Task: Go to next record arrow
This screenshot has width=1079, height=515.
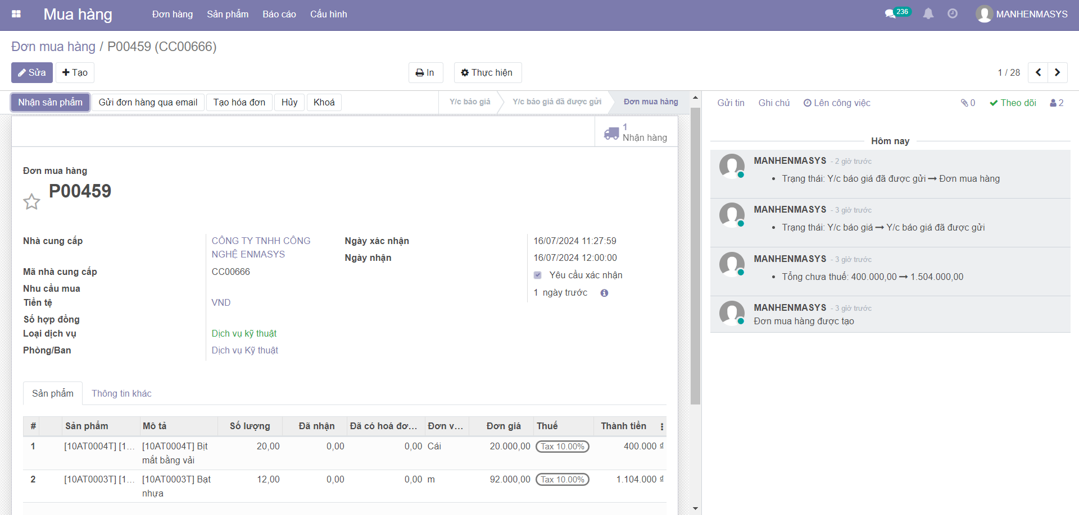Action: coord(1057,72)
